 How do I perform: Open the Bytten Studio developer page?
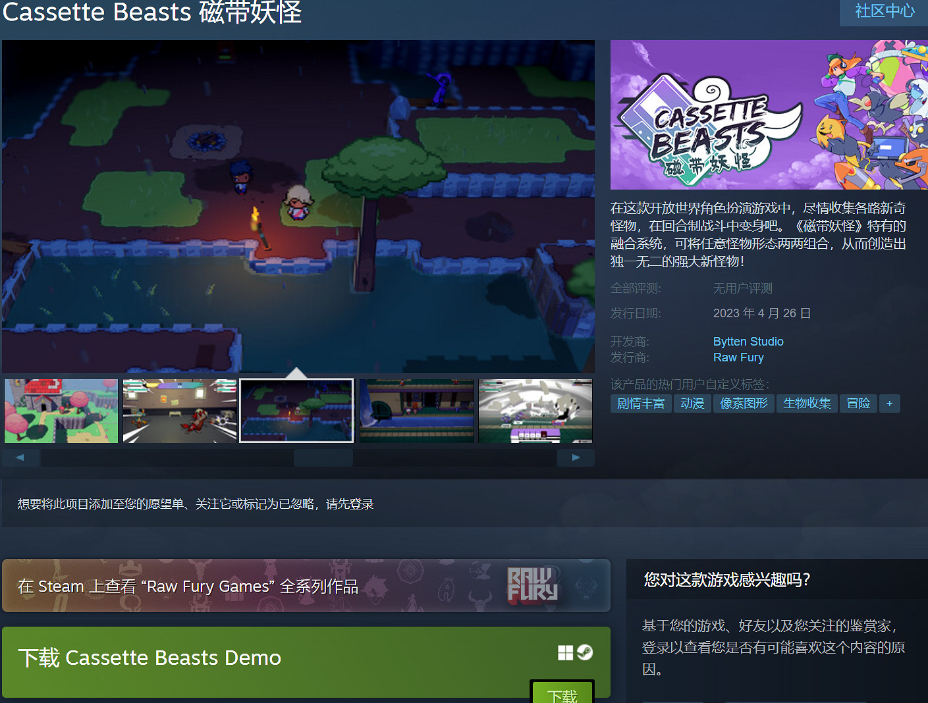pos(748,341)
